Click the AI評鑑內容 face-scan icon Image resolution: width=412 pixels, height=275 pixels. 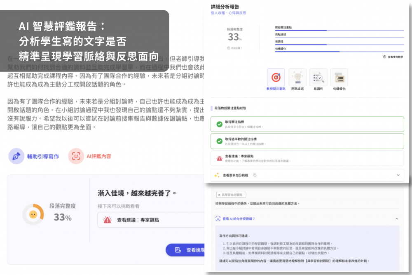coord(76,156)
